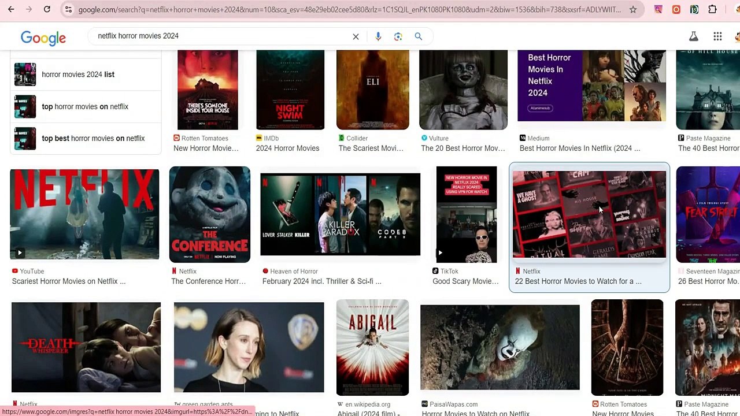Viewport: 740px width, 416px height.
Task: Open 'New Horror Movie...' Rotten Tomatoes title link
Action: tap(206, 148)
